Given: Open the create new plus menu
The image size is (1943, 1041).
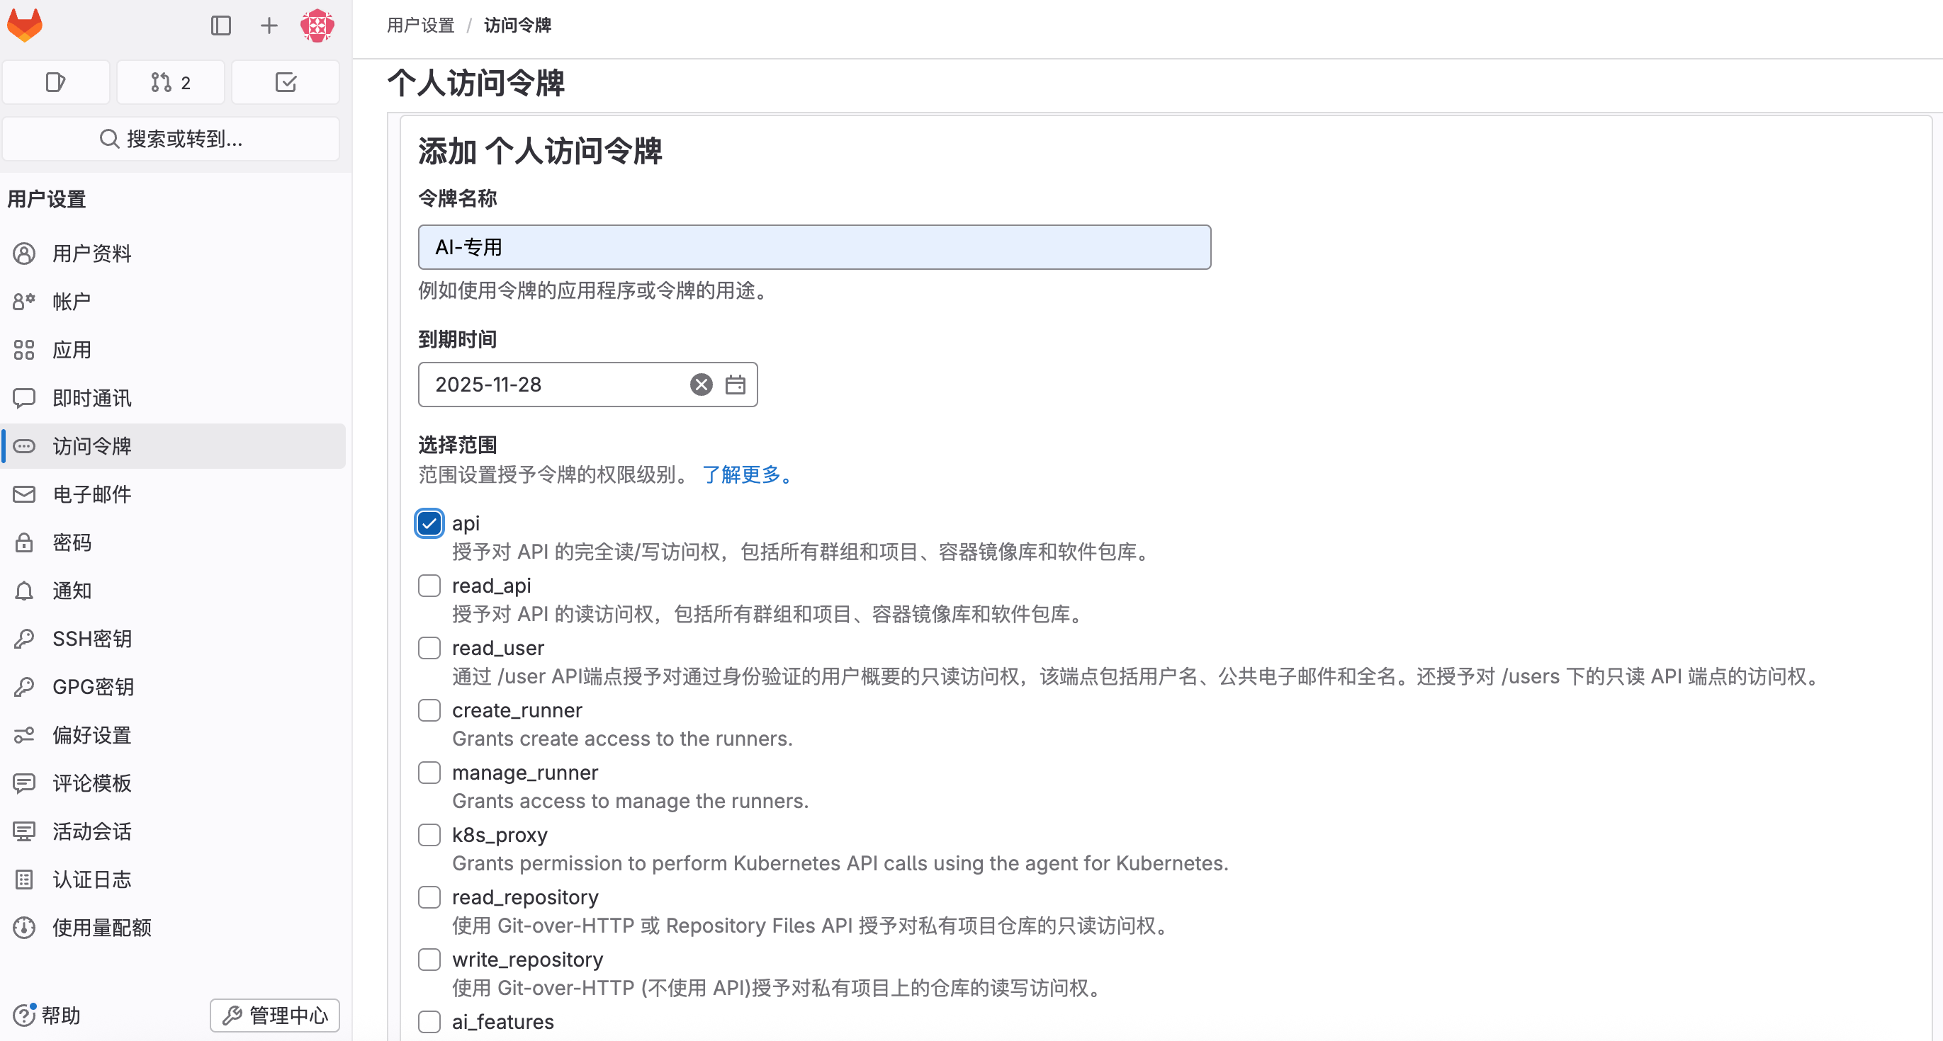Looking at the screenshot, I should pyautogui.click(x=269, y=25).
